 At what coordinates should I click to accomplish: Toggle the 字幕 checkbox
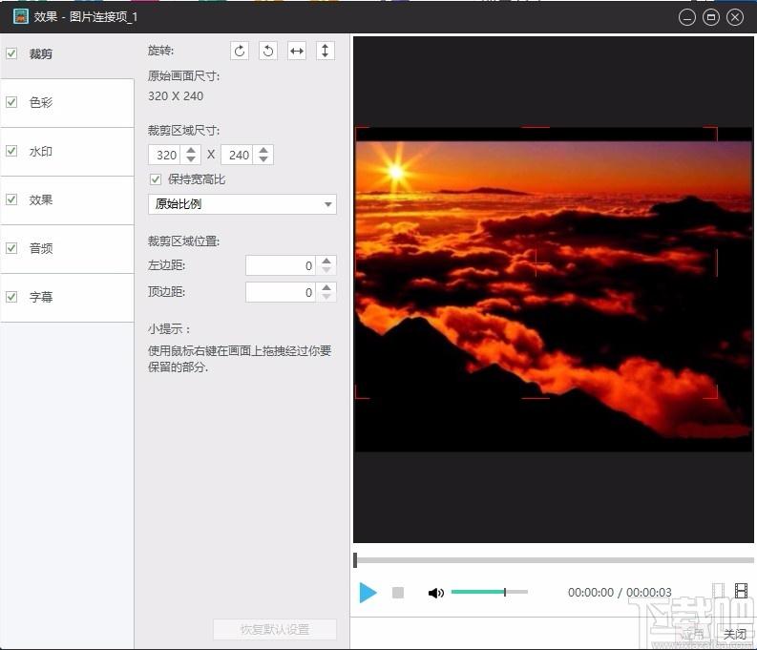coord(11,297)
